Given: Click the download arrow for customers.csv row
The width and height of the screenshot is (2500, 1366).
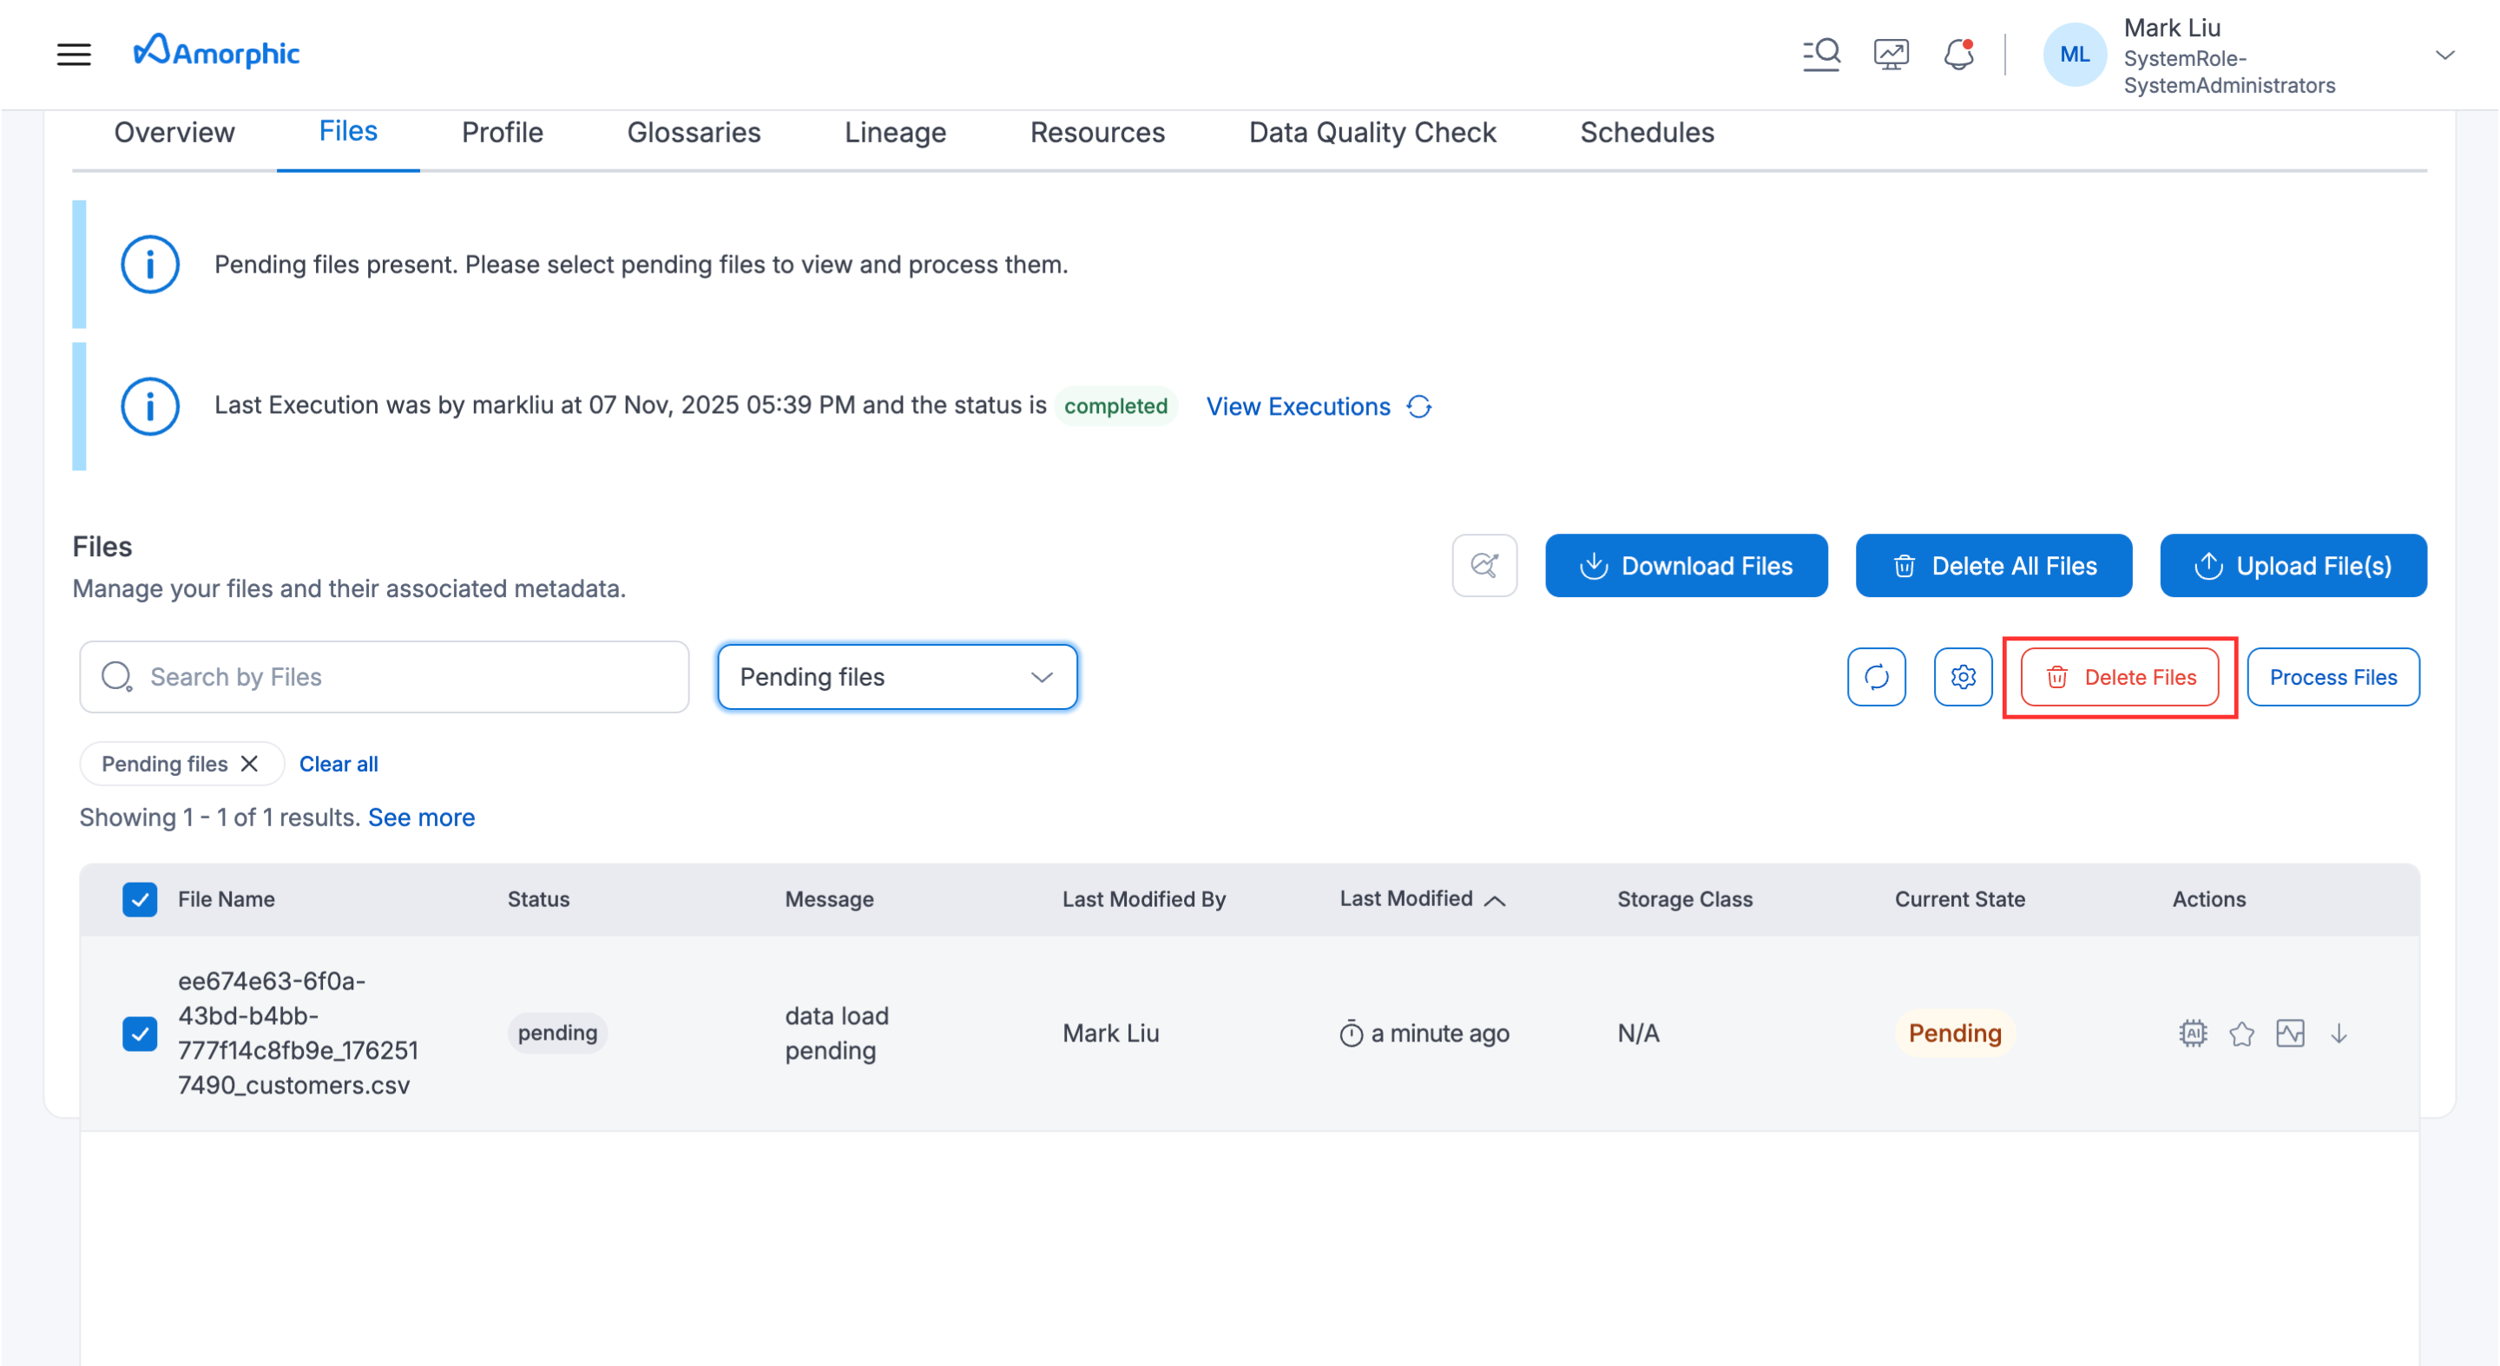Looking at the screenshot, I should (2339, 1034).
